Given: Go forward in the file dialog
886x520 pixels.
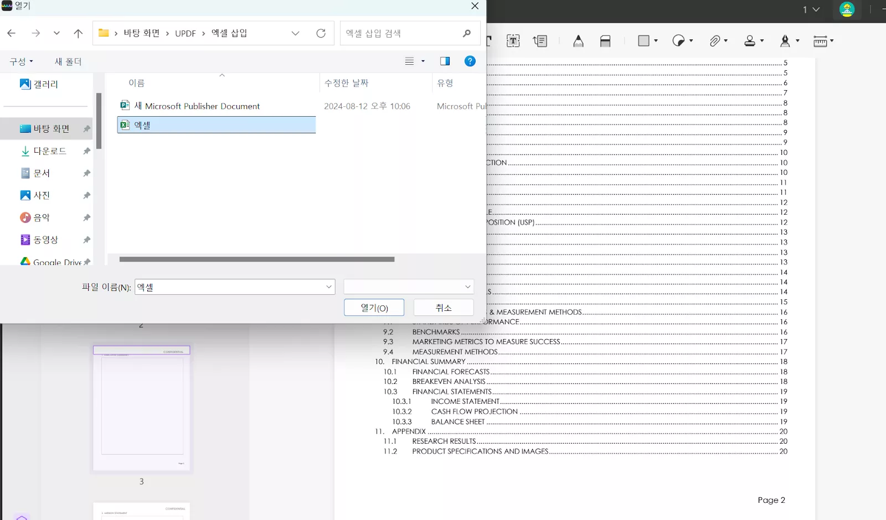Looking at the screenshot, I should (36, 33).
